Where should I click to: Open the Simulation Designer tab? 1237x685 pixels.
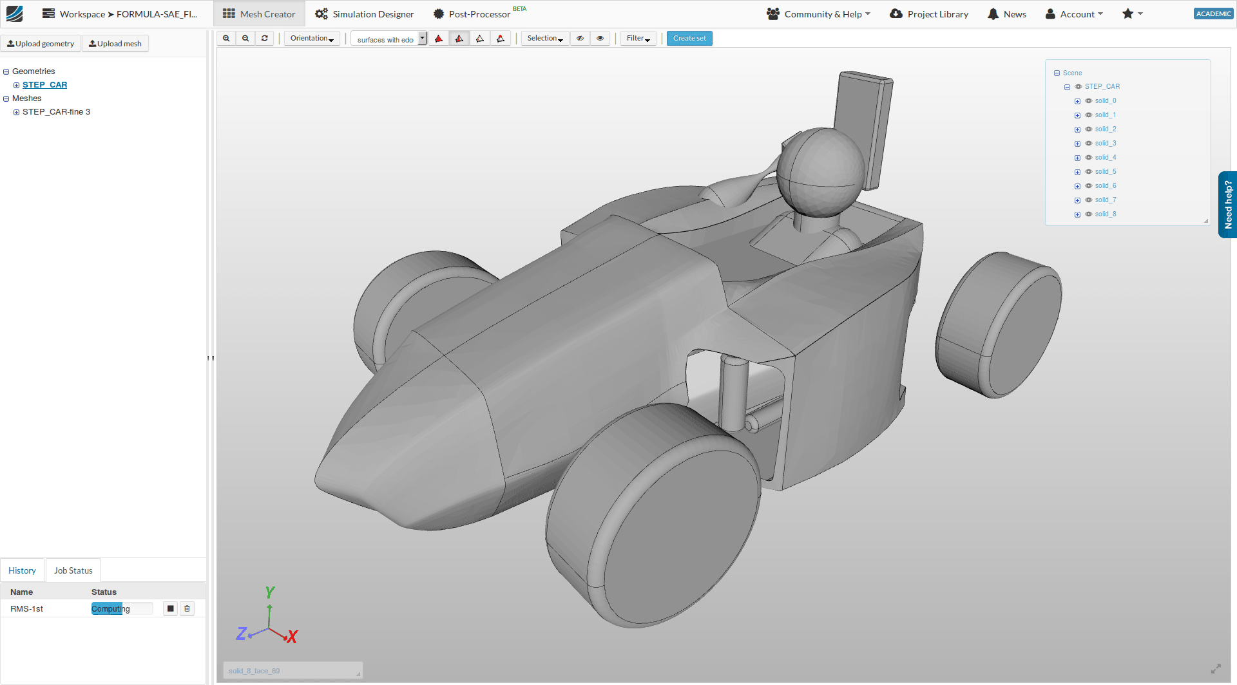point(365,14)
